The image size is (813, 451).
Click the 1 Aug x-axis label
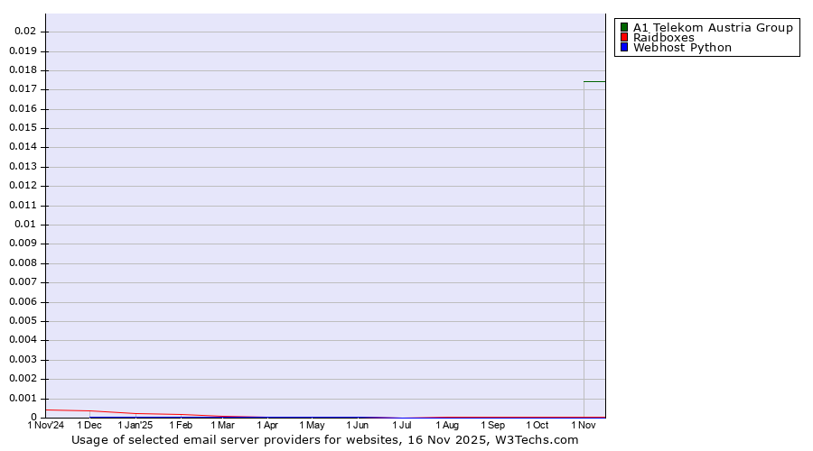447,425
